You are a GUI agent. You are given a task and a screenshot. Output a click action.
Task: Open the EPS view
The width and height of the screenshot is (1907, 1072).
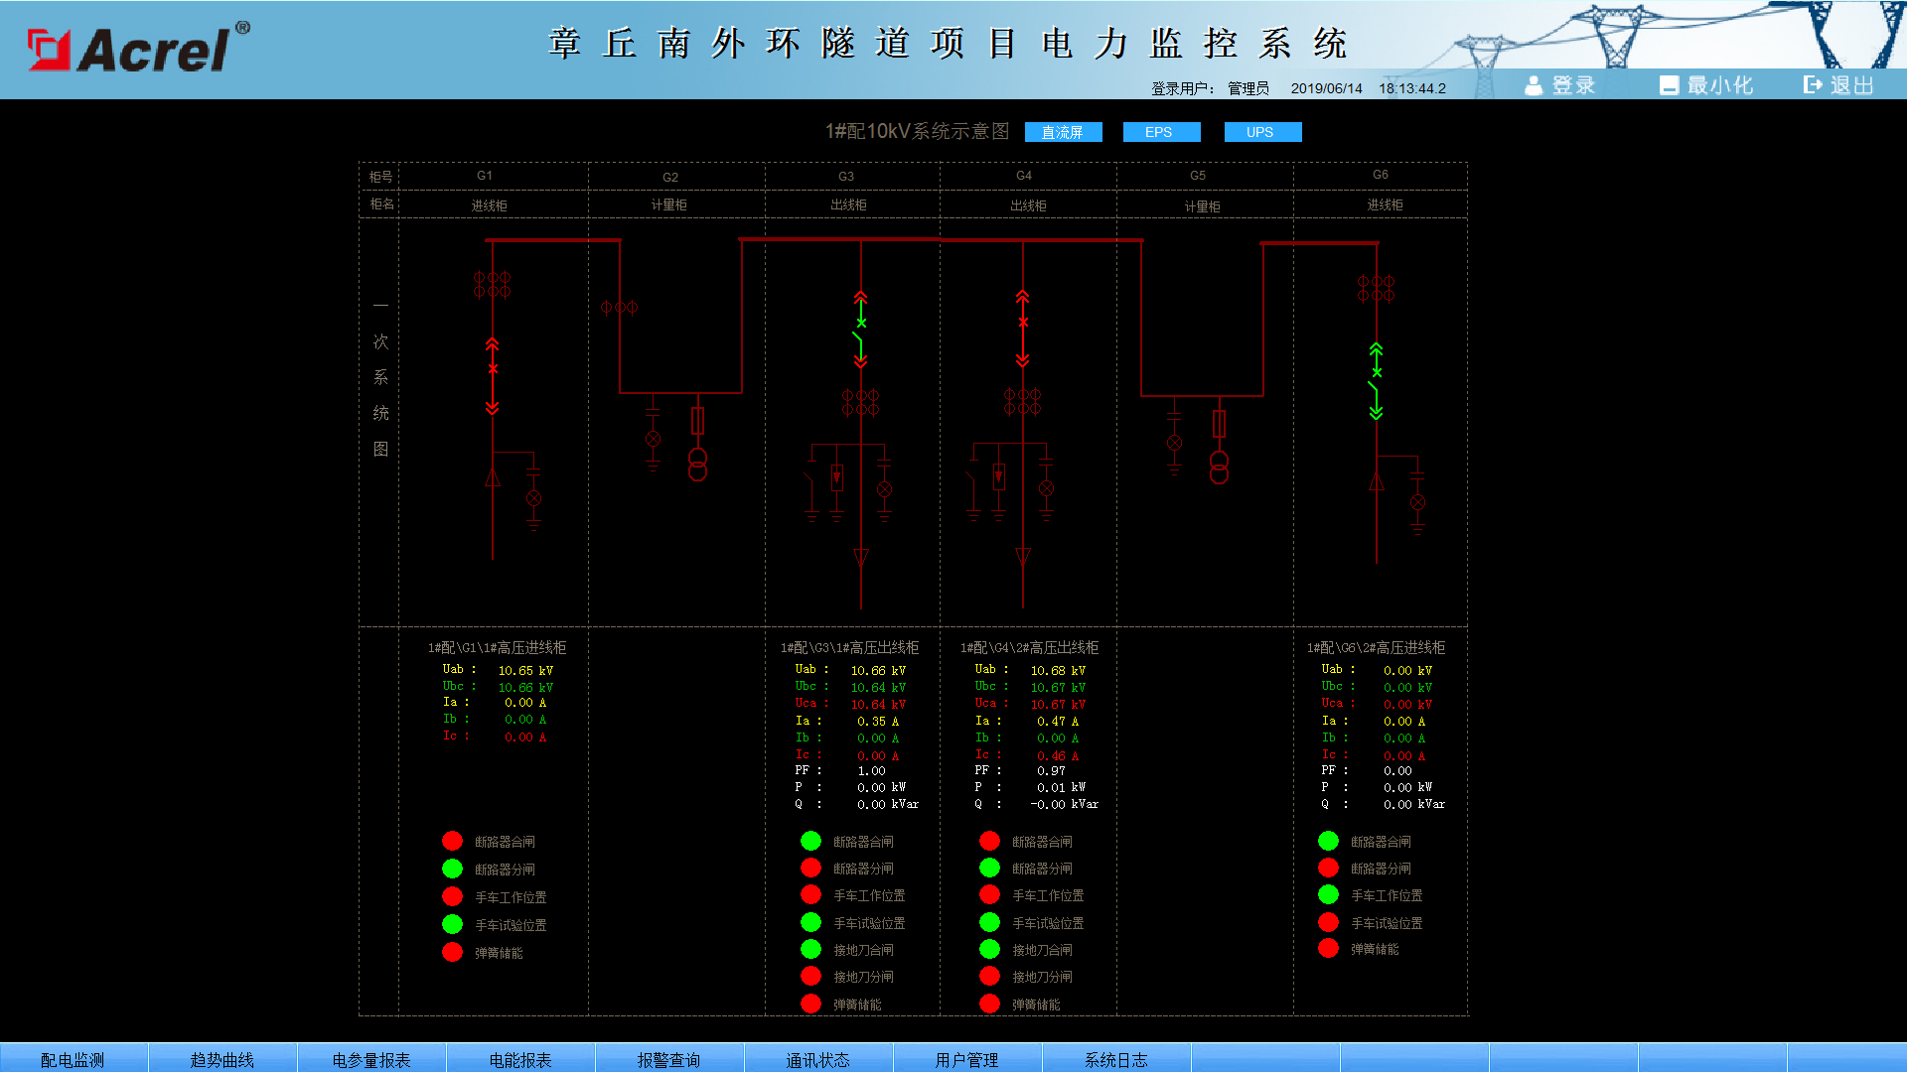tap(1160, 132)
